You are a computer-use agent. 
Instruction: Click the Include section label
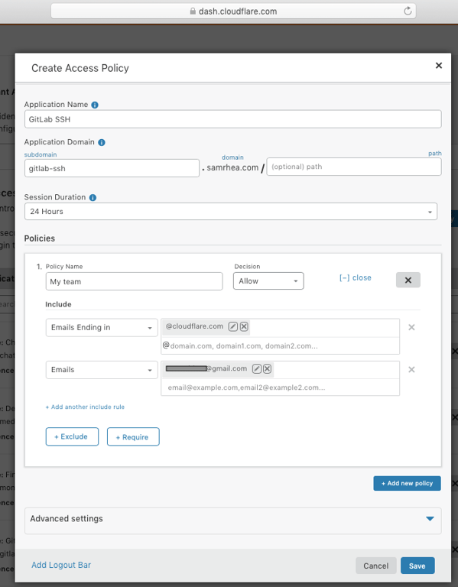coord(58,304)
